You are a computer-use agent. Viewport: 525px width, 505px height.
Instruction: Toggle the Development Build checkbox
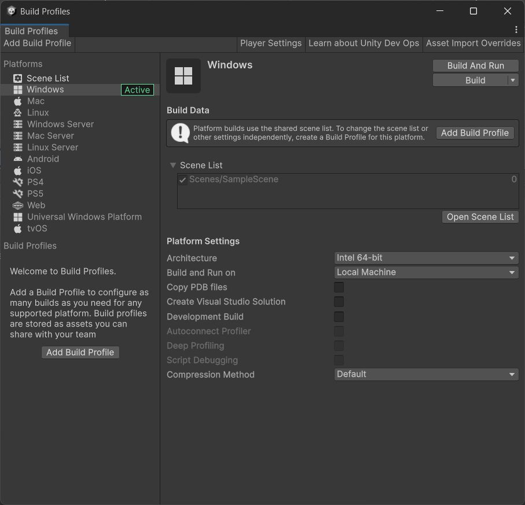click(339, 317)
